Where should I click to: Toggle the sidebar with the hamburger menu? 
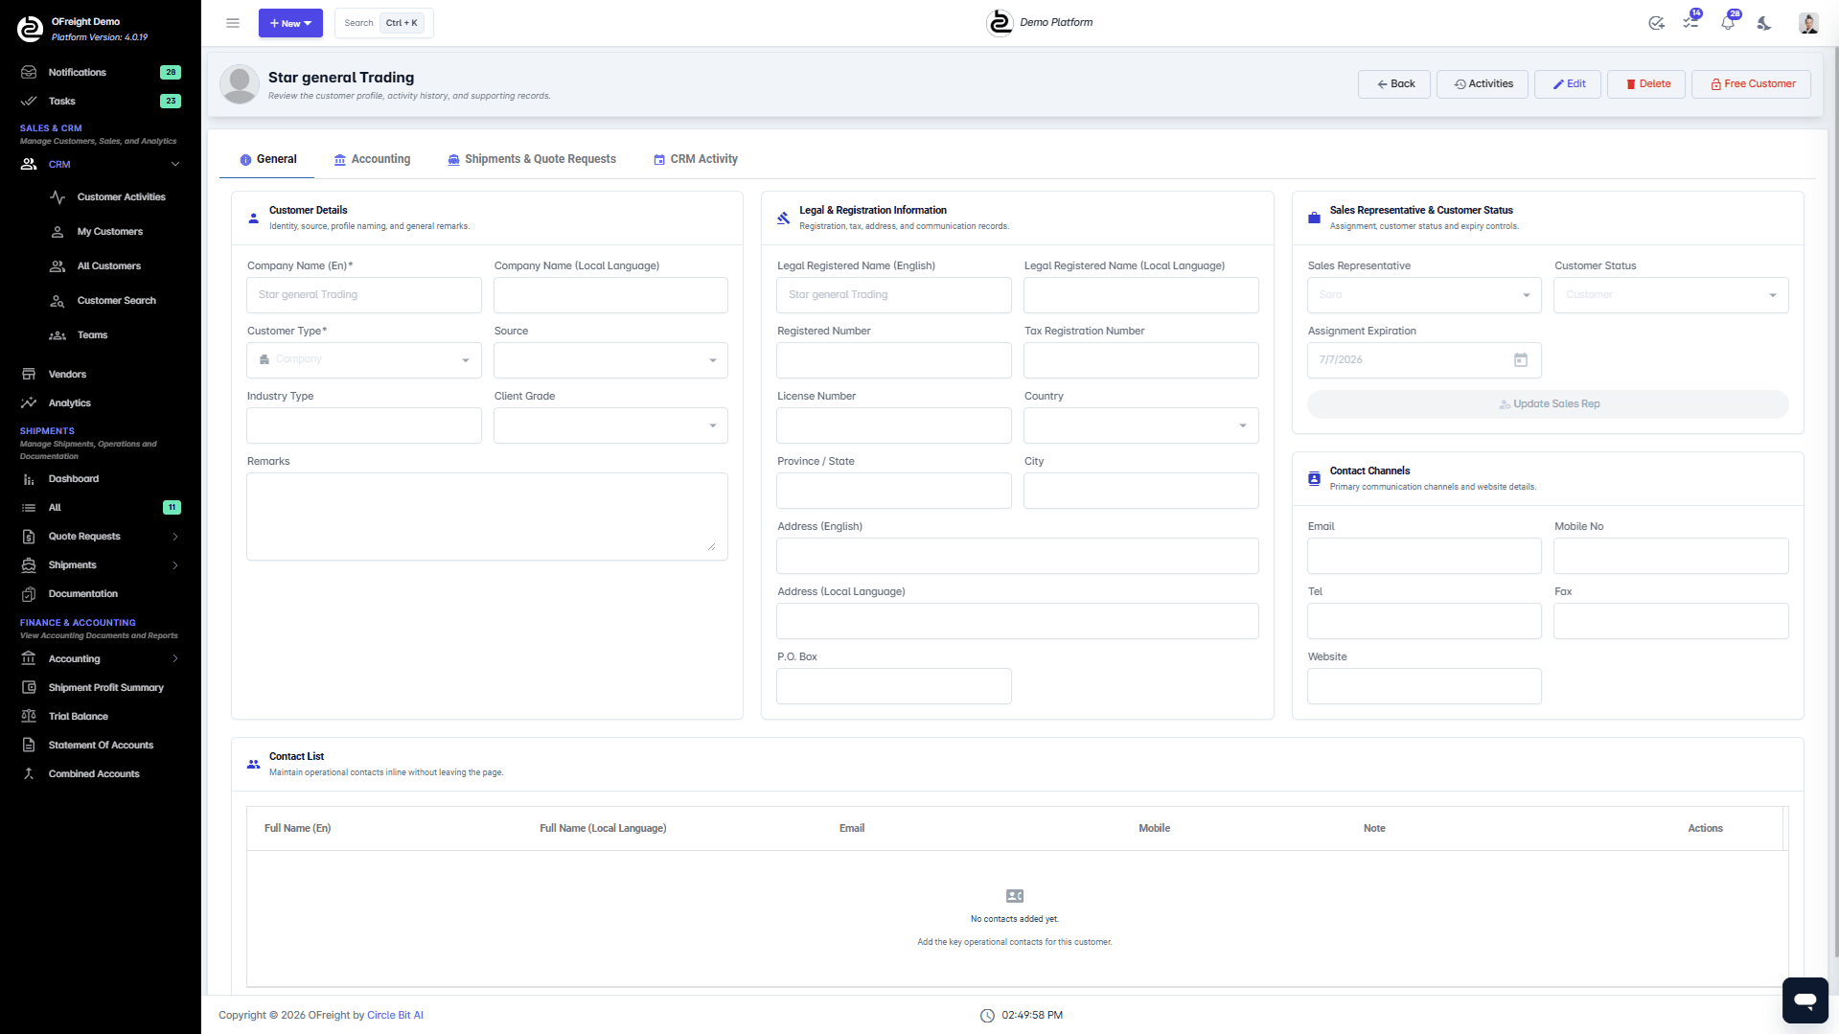click(232, 23)
